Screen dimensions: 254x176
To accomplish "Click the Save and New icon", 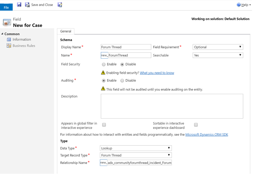I will point(60,5).
